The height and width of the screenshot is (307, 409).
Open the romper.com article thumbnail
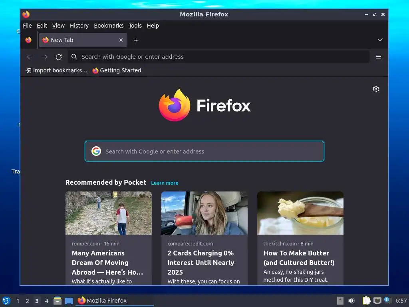pyautogui.click(x=109, y=213)
